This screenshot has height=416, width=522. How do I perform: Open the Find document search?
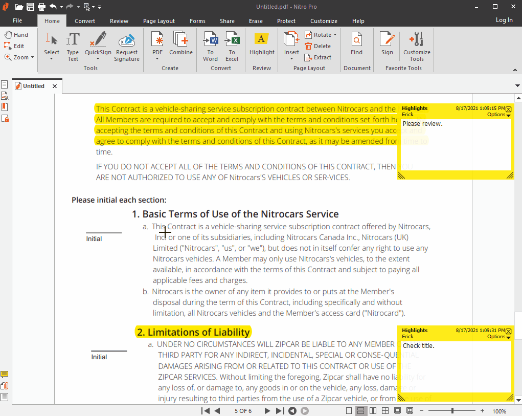point(356,43)
